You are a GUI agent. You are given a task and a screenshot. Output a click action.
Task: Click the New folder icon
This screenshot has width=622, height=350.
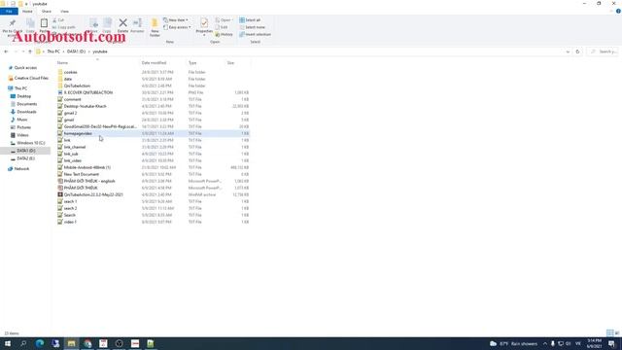(x=155, y=28)
